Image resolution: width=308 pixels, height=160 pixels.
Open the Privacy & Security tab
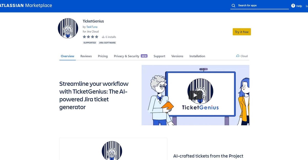[x=127, y=56]
